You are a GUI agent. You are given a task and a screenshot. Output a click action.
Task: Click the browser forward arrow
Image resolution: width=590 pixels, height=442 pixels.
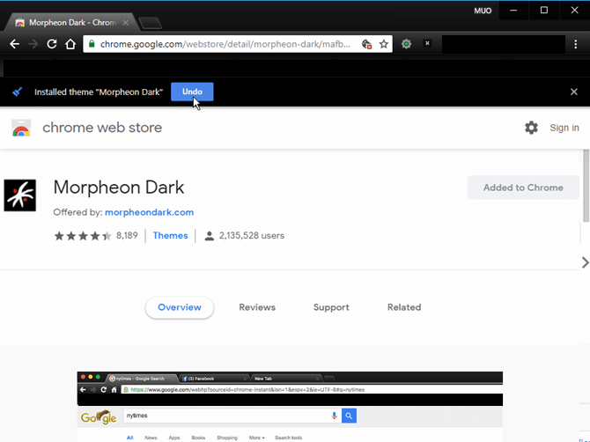[x=33, y=44]
